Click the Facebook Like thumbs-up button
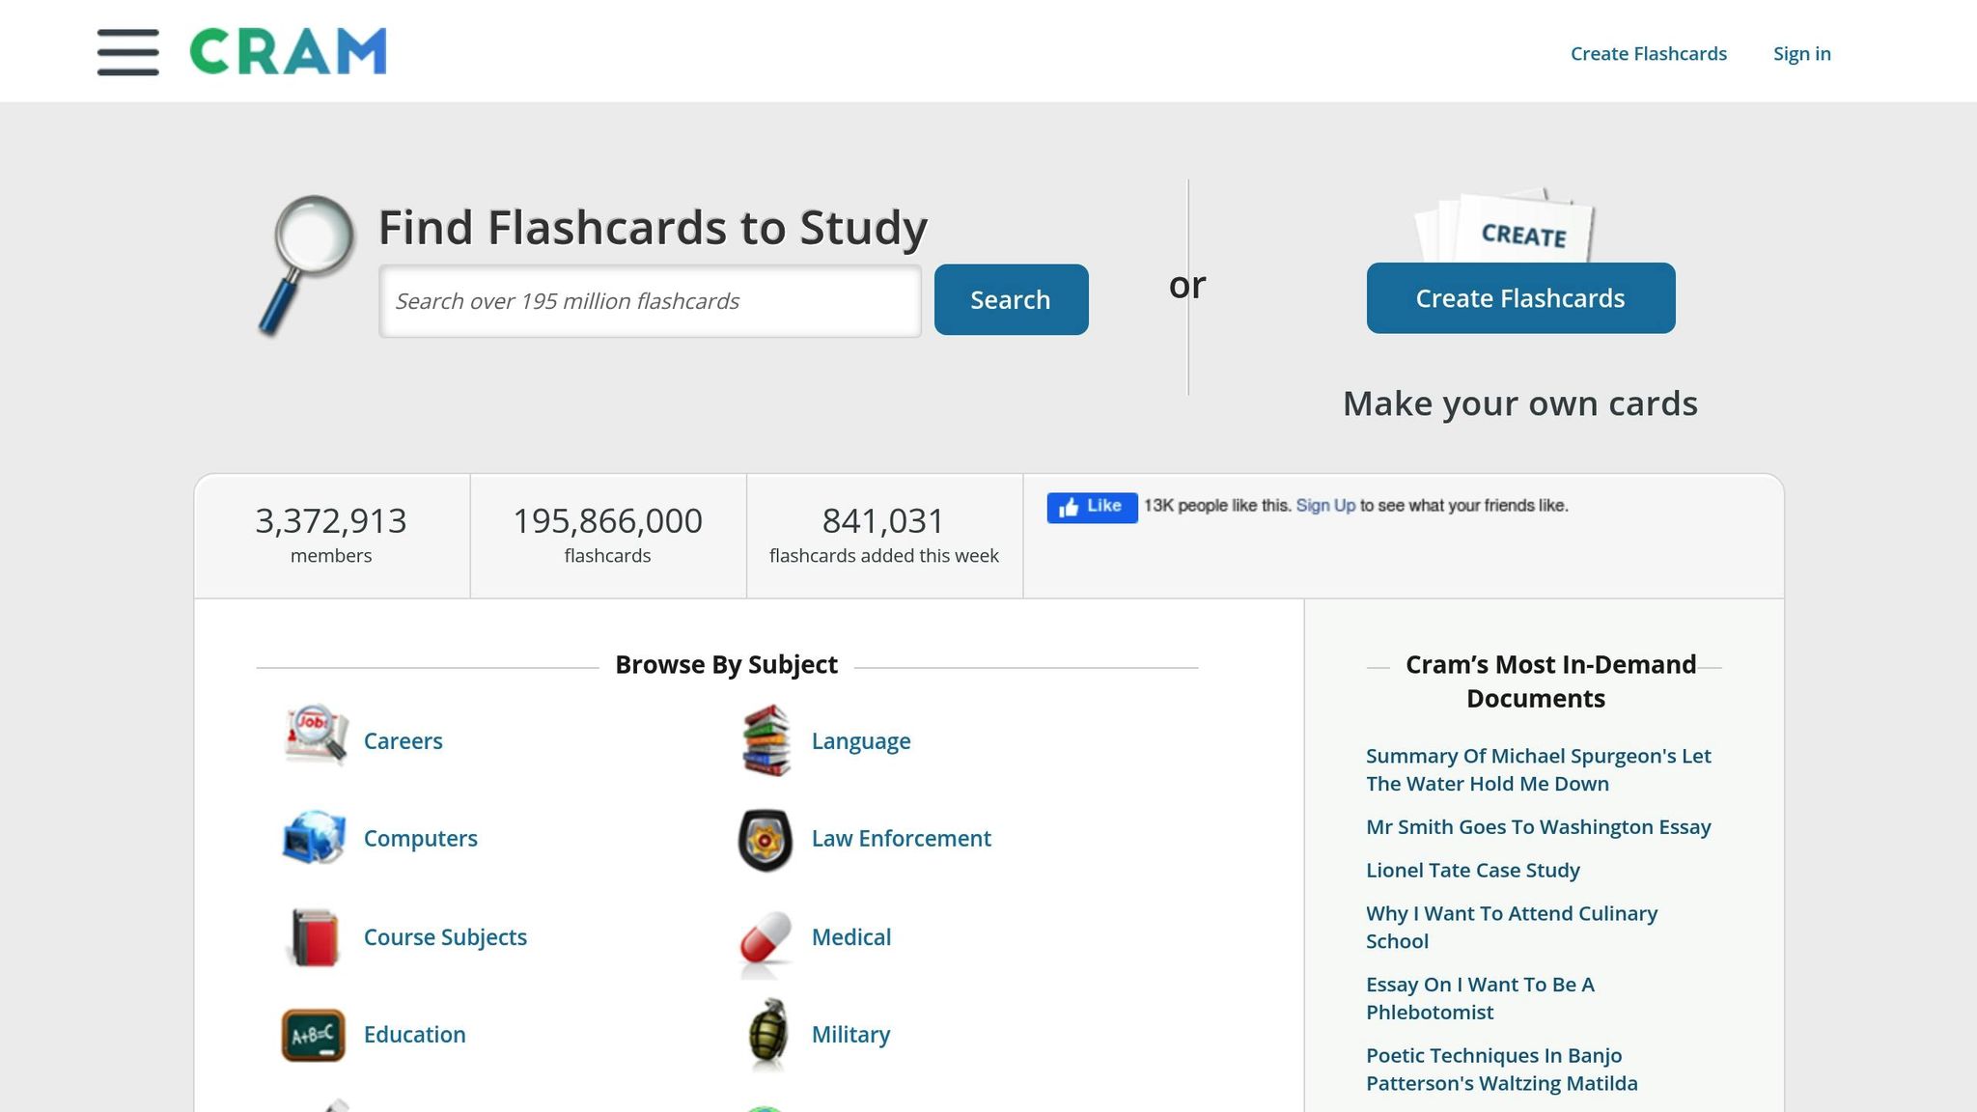1977x1112 pixels. tap(1092, 508)
